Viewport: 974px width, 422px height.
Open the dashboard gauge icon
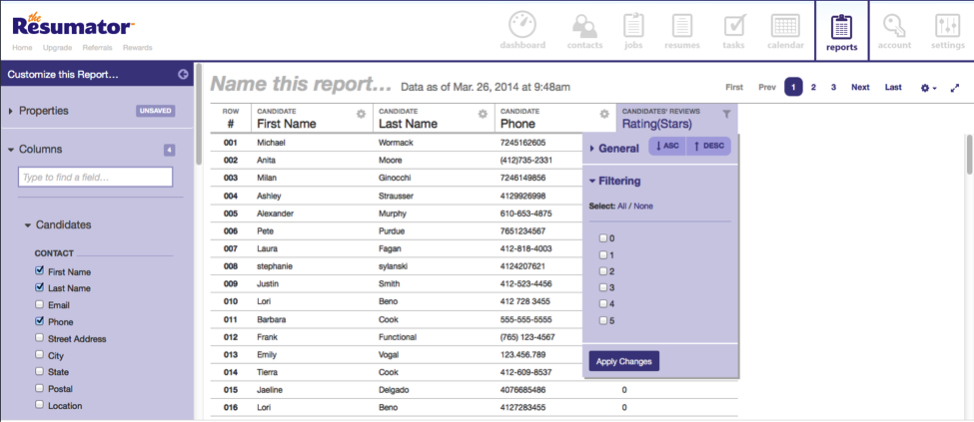click(x=522, y=25)
